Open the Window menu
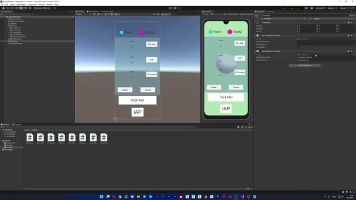Viewport: 356px width, 200px height. (x=50, y=4)
